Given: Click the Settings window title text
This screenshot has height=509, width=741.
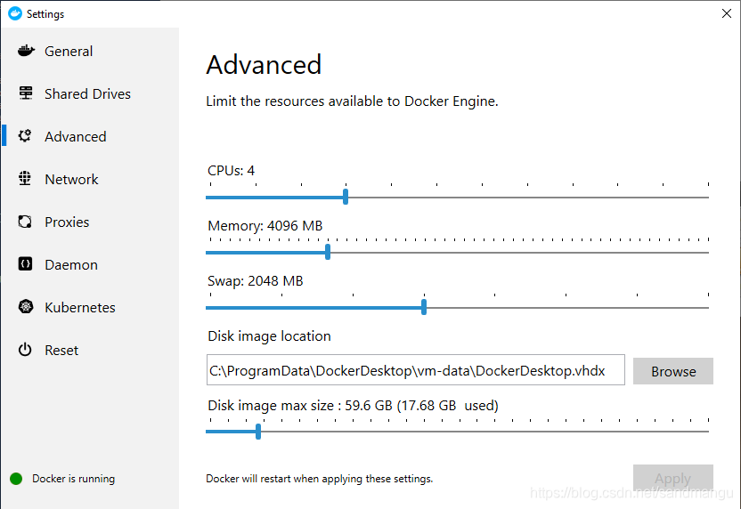Looking at the screenshot, I should pyautogui.click(x=45, y=14).
